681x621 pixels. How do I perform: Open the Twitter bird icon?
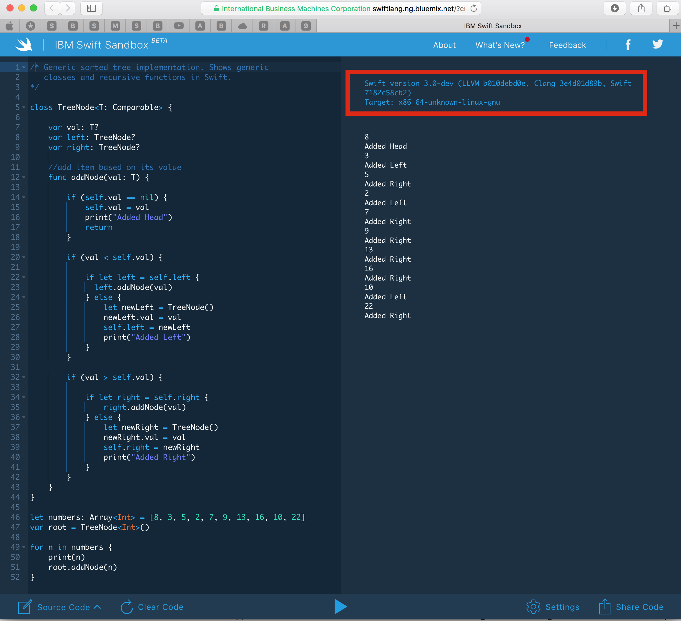point(657,44)
